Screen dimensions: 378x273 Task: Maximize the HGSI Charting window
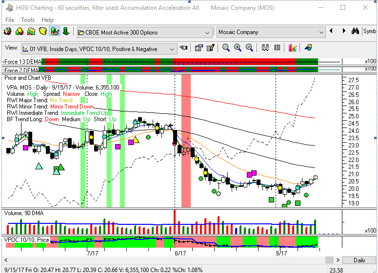point(343,7)
